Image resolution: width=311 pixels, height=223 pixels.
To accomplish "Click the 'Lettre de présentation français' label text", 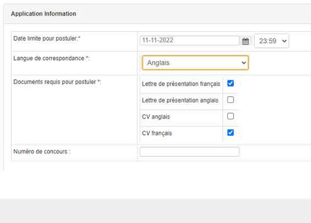I will [181, 84].
